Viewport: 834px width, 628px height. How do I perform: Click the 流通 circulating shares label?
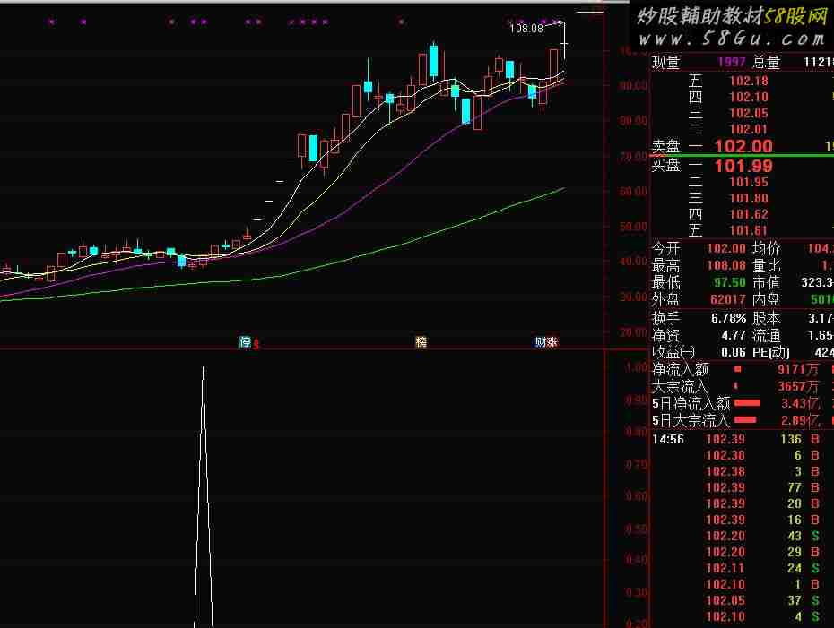coord(767,336)
